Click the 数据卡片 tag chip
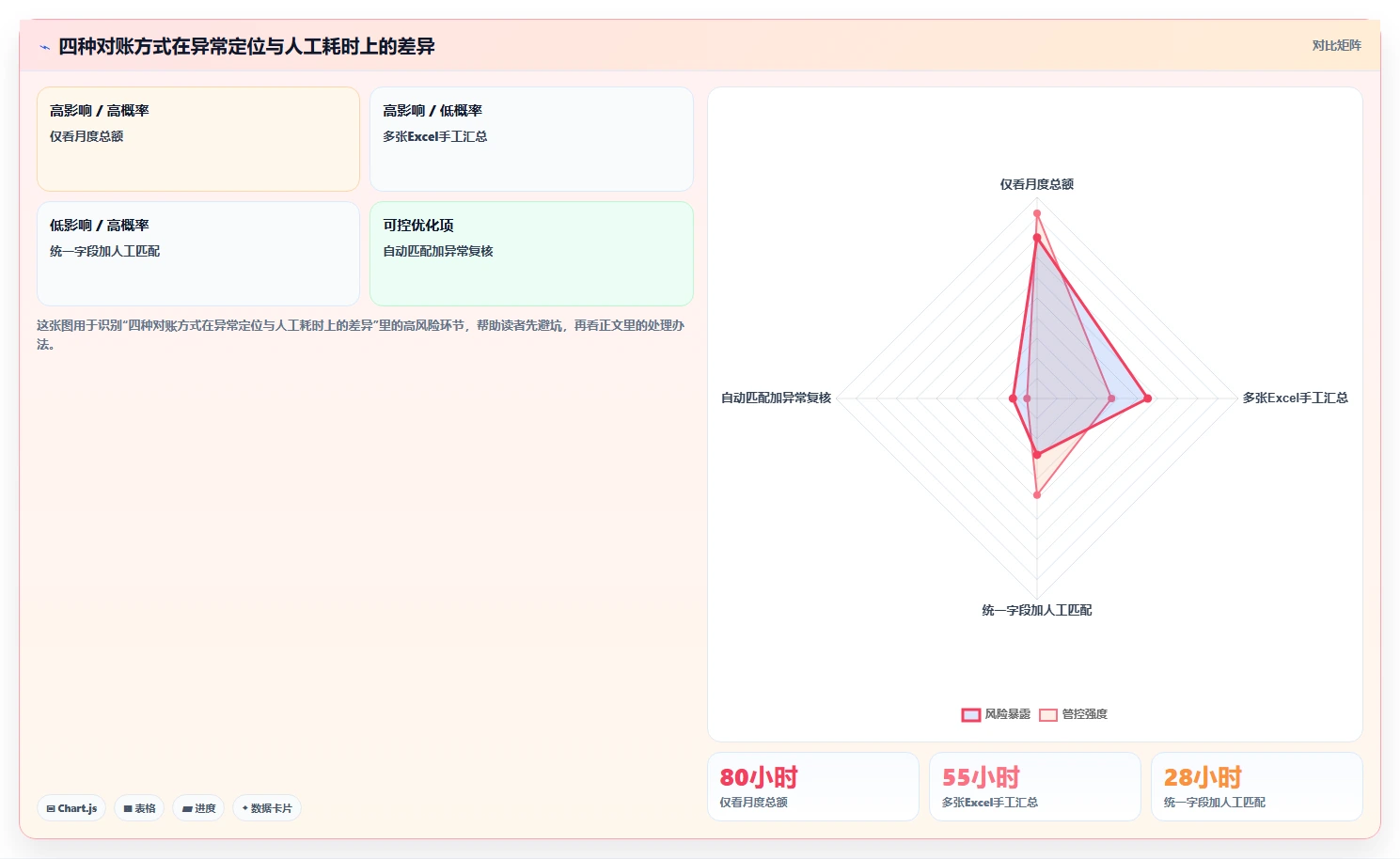 click(267, 808)
